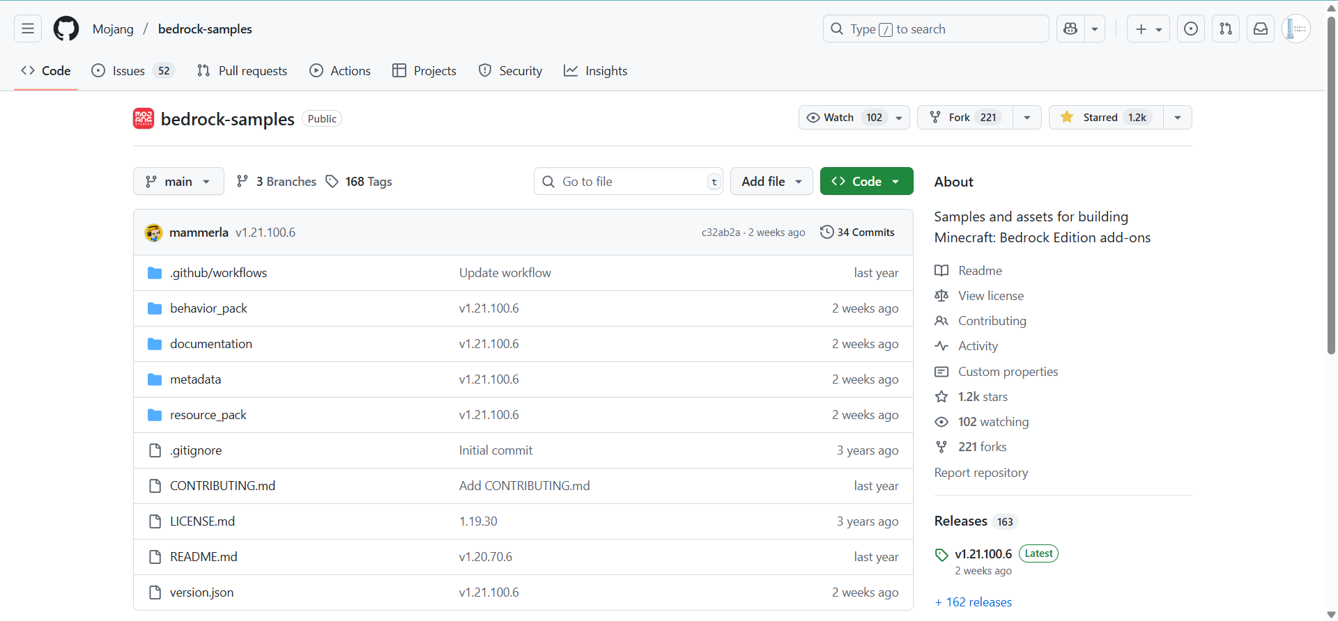Click the tag icon next to 168 Tags
The width and height of the screenshot is (1338, 621).
(332, 181)
